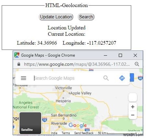Zoom in the map with plus
147x138 pixels.
click(x=133, y=107)
